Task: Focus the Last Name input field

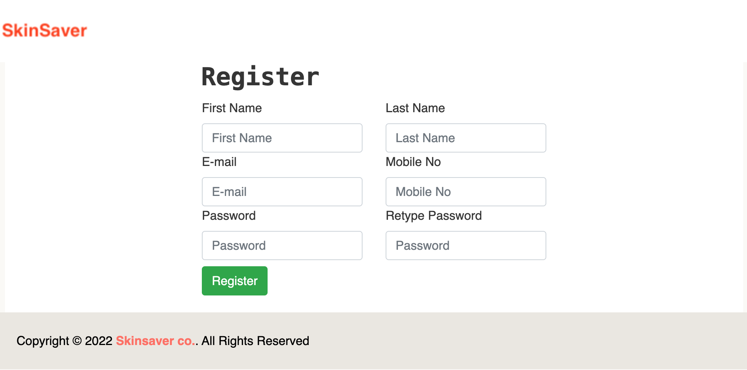Action: click(466, 138)
